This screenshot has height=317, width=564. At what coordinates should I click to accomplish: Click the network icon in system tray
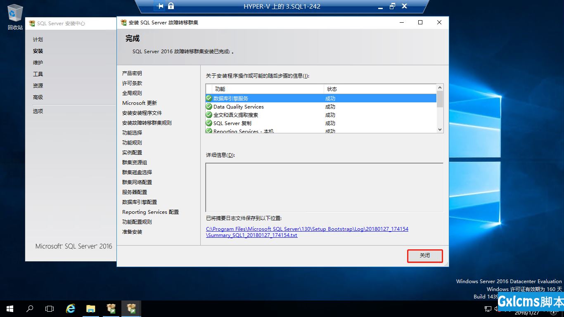pyautogui.click(x=488, y=309)
